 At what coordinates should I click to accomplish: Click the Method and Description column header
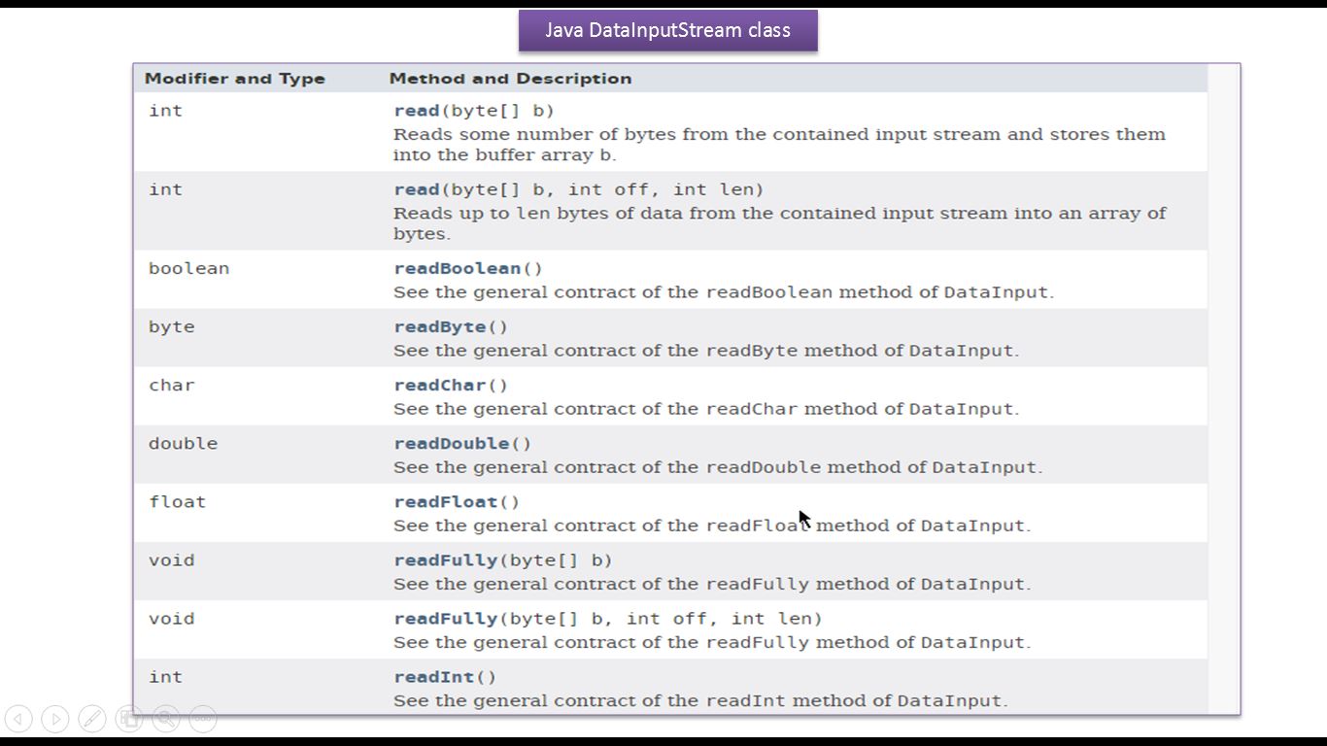pyautogui.click(x=510, y=79)
